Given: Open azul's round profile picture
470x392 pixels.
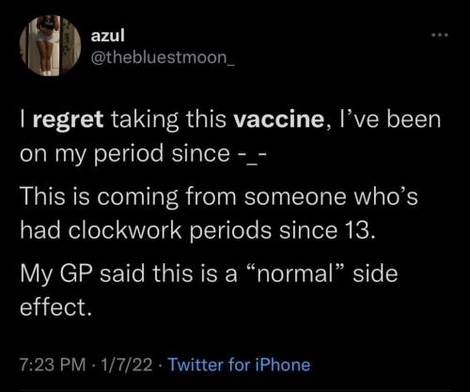Looking at the screenshot, I should pos(50,45).
